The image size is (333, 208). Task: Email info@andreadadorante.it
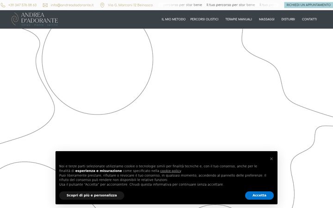pos(72,5)
